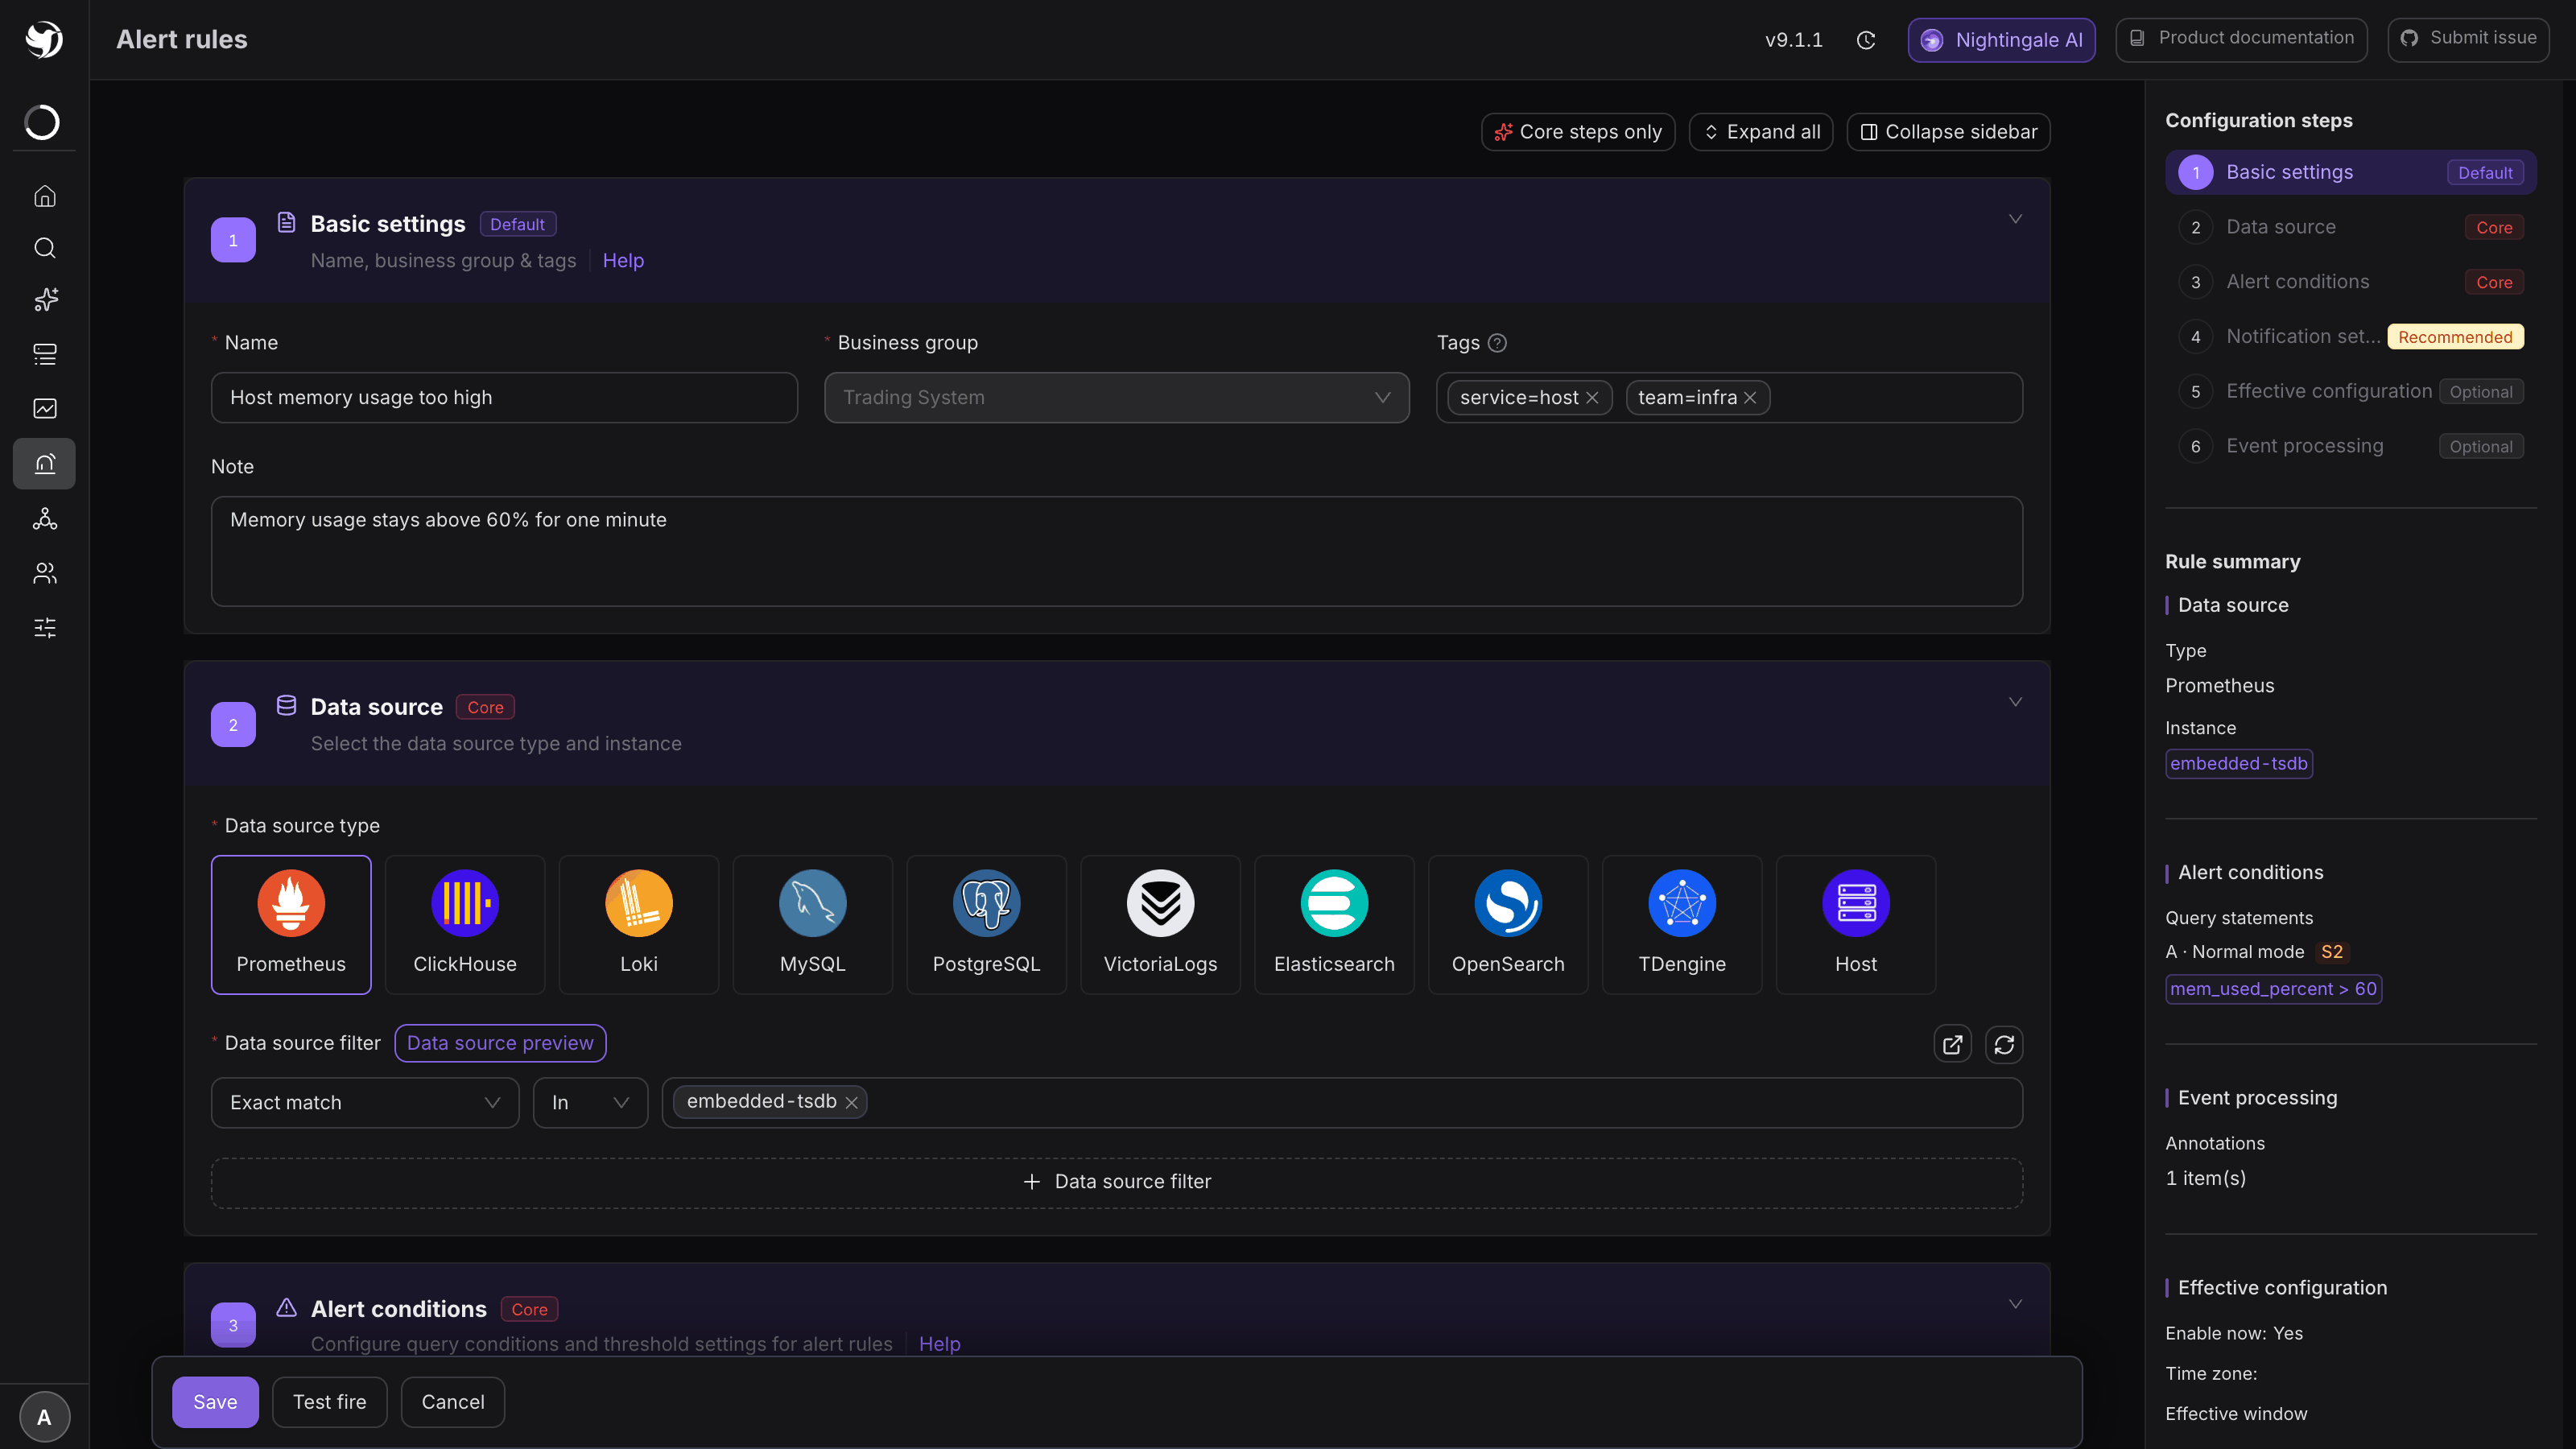Open data source in new window icon
The height and width of the screenshot is (1449, 2576).
1952,1044
